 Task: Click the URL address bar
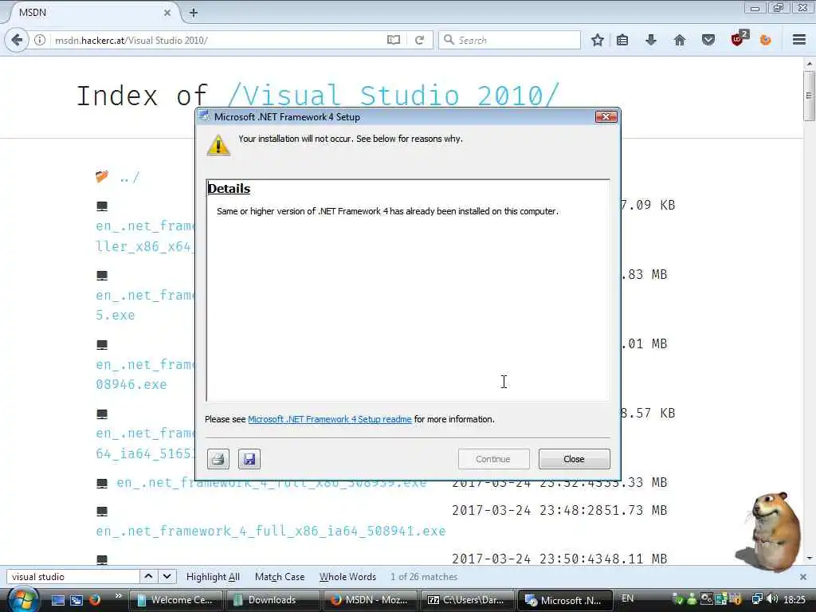(x=218, y=40)
